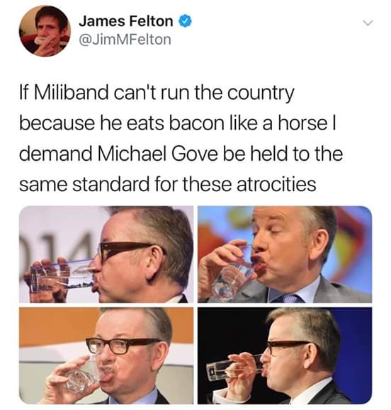The height and width of the screenshot is (410, 391).
Task: Click the black glasses in the bottom-left photo
Action: click(x=124, y=345)
